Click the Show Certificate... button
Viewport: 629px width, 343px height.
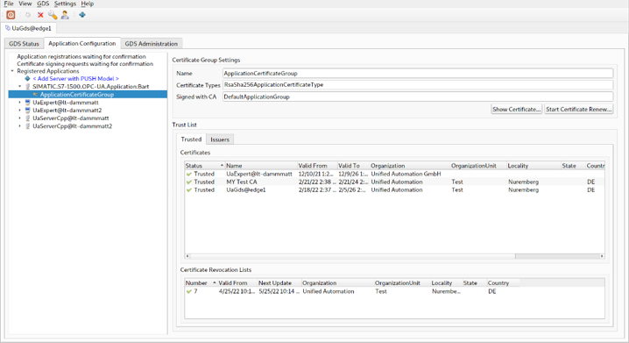tap(517, 110)
